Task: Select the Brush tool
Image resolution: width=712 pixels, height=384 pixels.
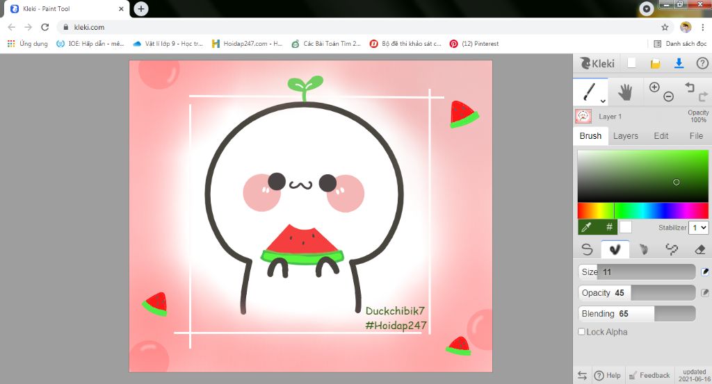Action: 590,92
